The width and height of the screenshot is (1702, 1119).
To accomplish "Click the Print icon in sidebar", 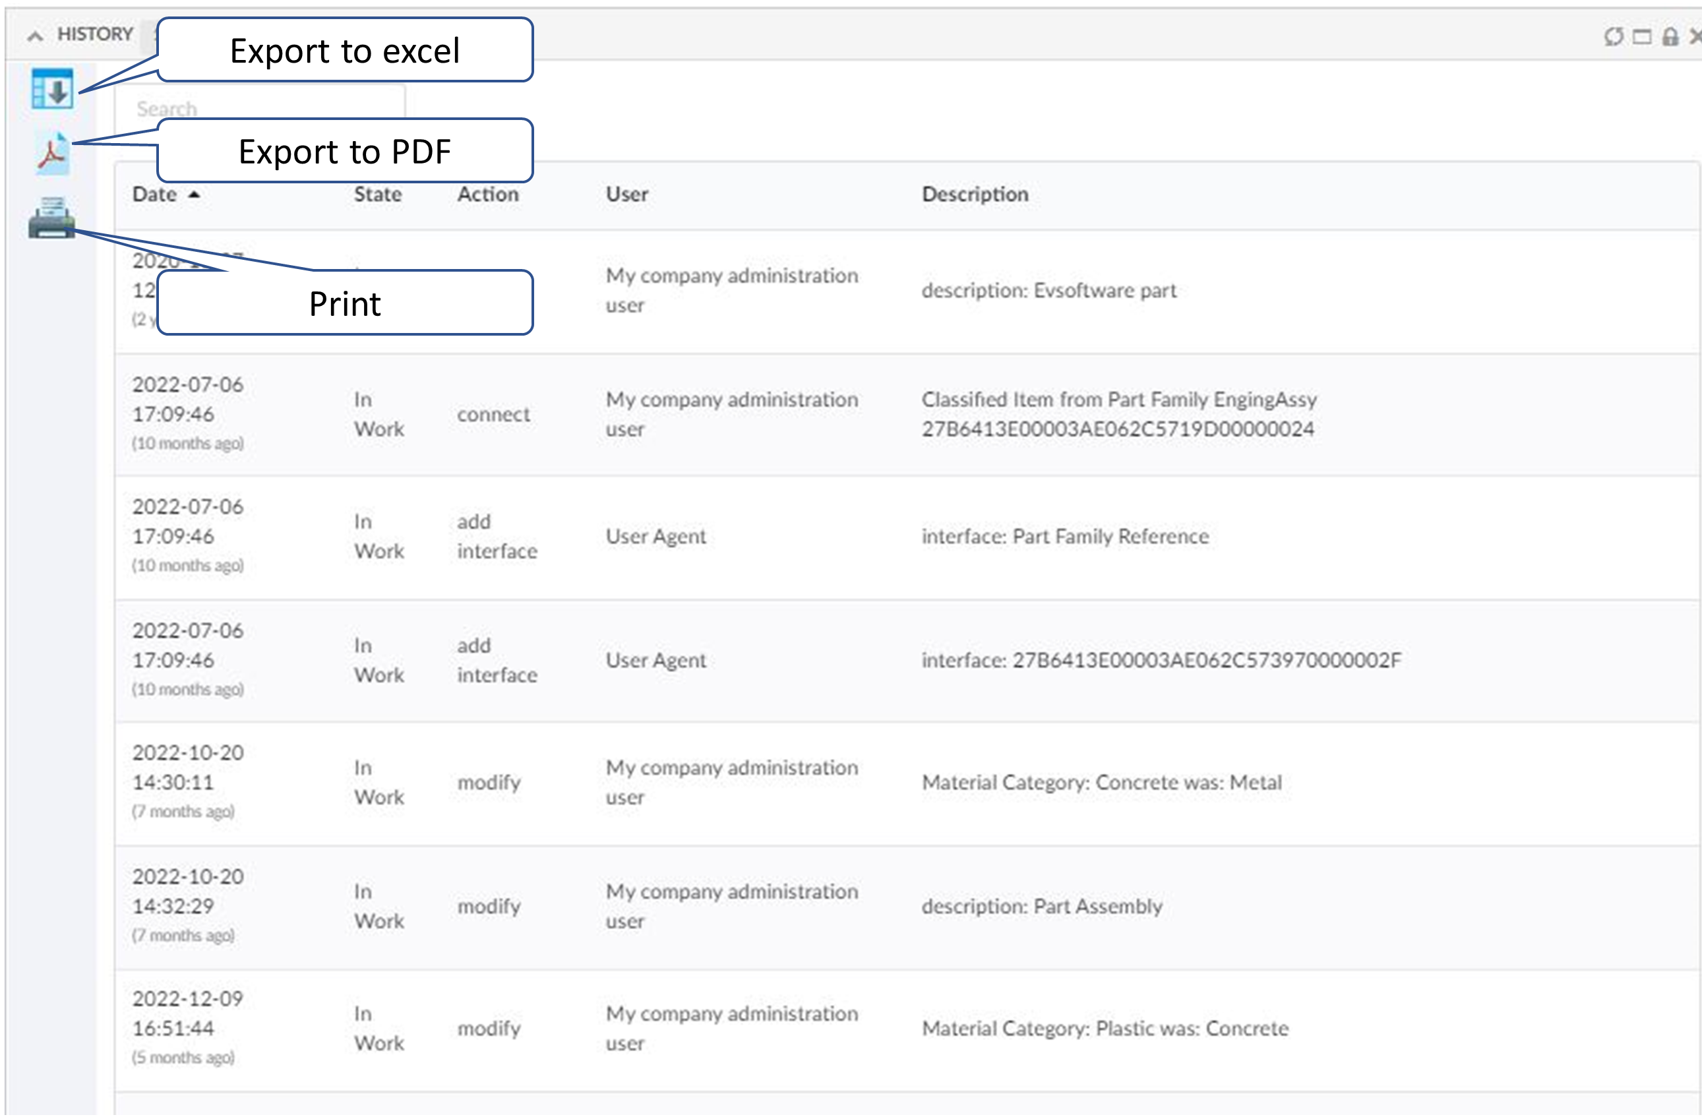I will (x=51, y=218).
